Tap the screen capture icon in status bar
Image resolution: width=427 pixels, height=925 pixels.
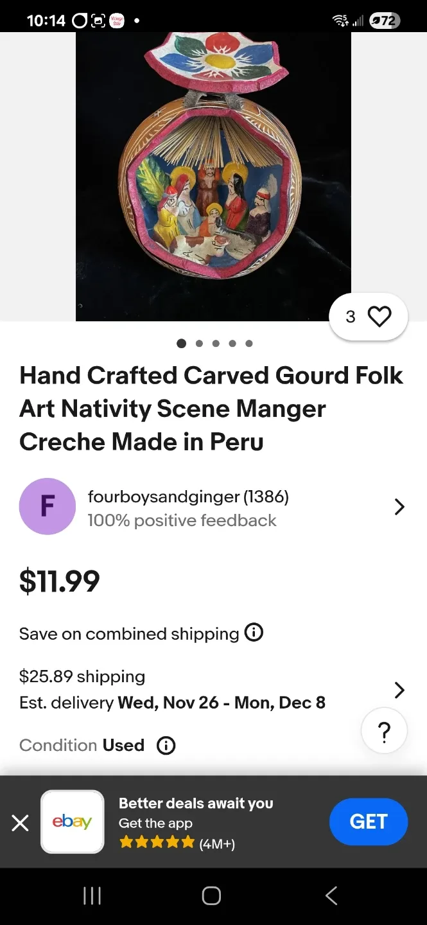click(100, 20)
